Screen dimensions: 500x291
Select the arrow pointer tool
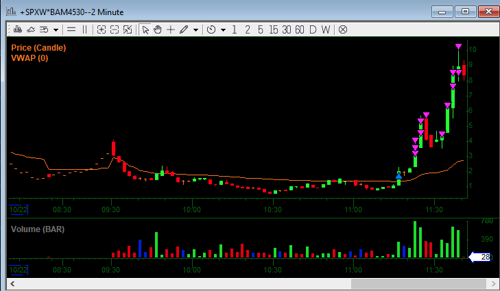(145, 29)
